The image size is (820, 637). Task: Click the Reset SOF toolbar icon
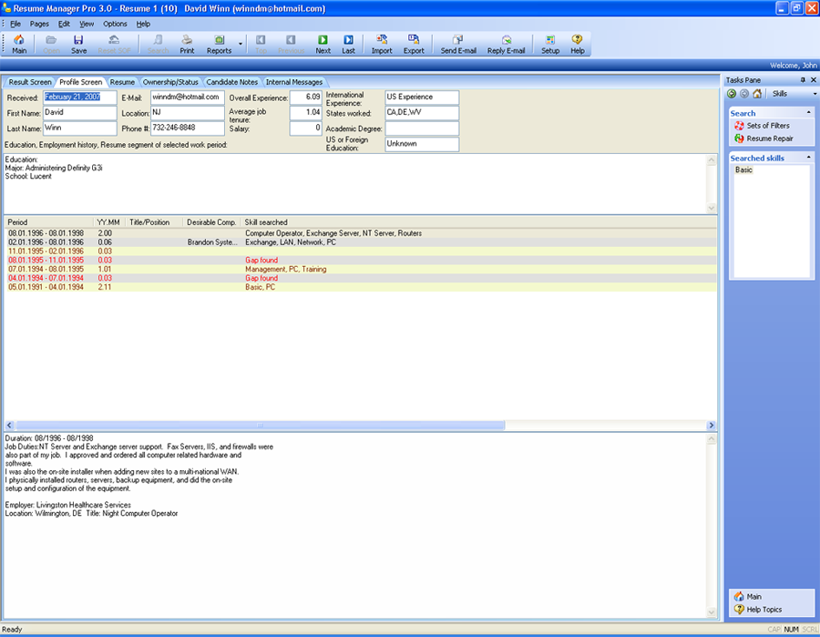coord(114,44)
